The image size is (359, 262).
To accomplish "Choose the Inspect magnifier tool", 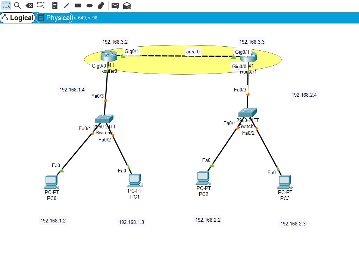I will [18, 6].
